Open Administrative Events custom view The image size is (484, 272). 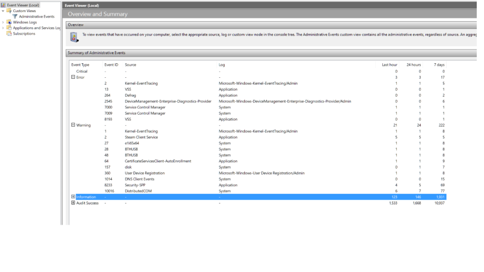point(36,16)
